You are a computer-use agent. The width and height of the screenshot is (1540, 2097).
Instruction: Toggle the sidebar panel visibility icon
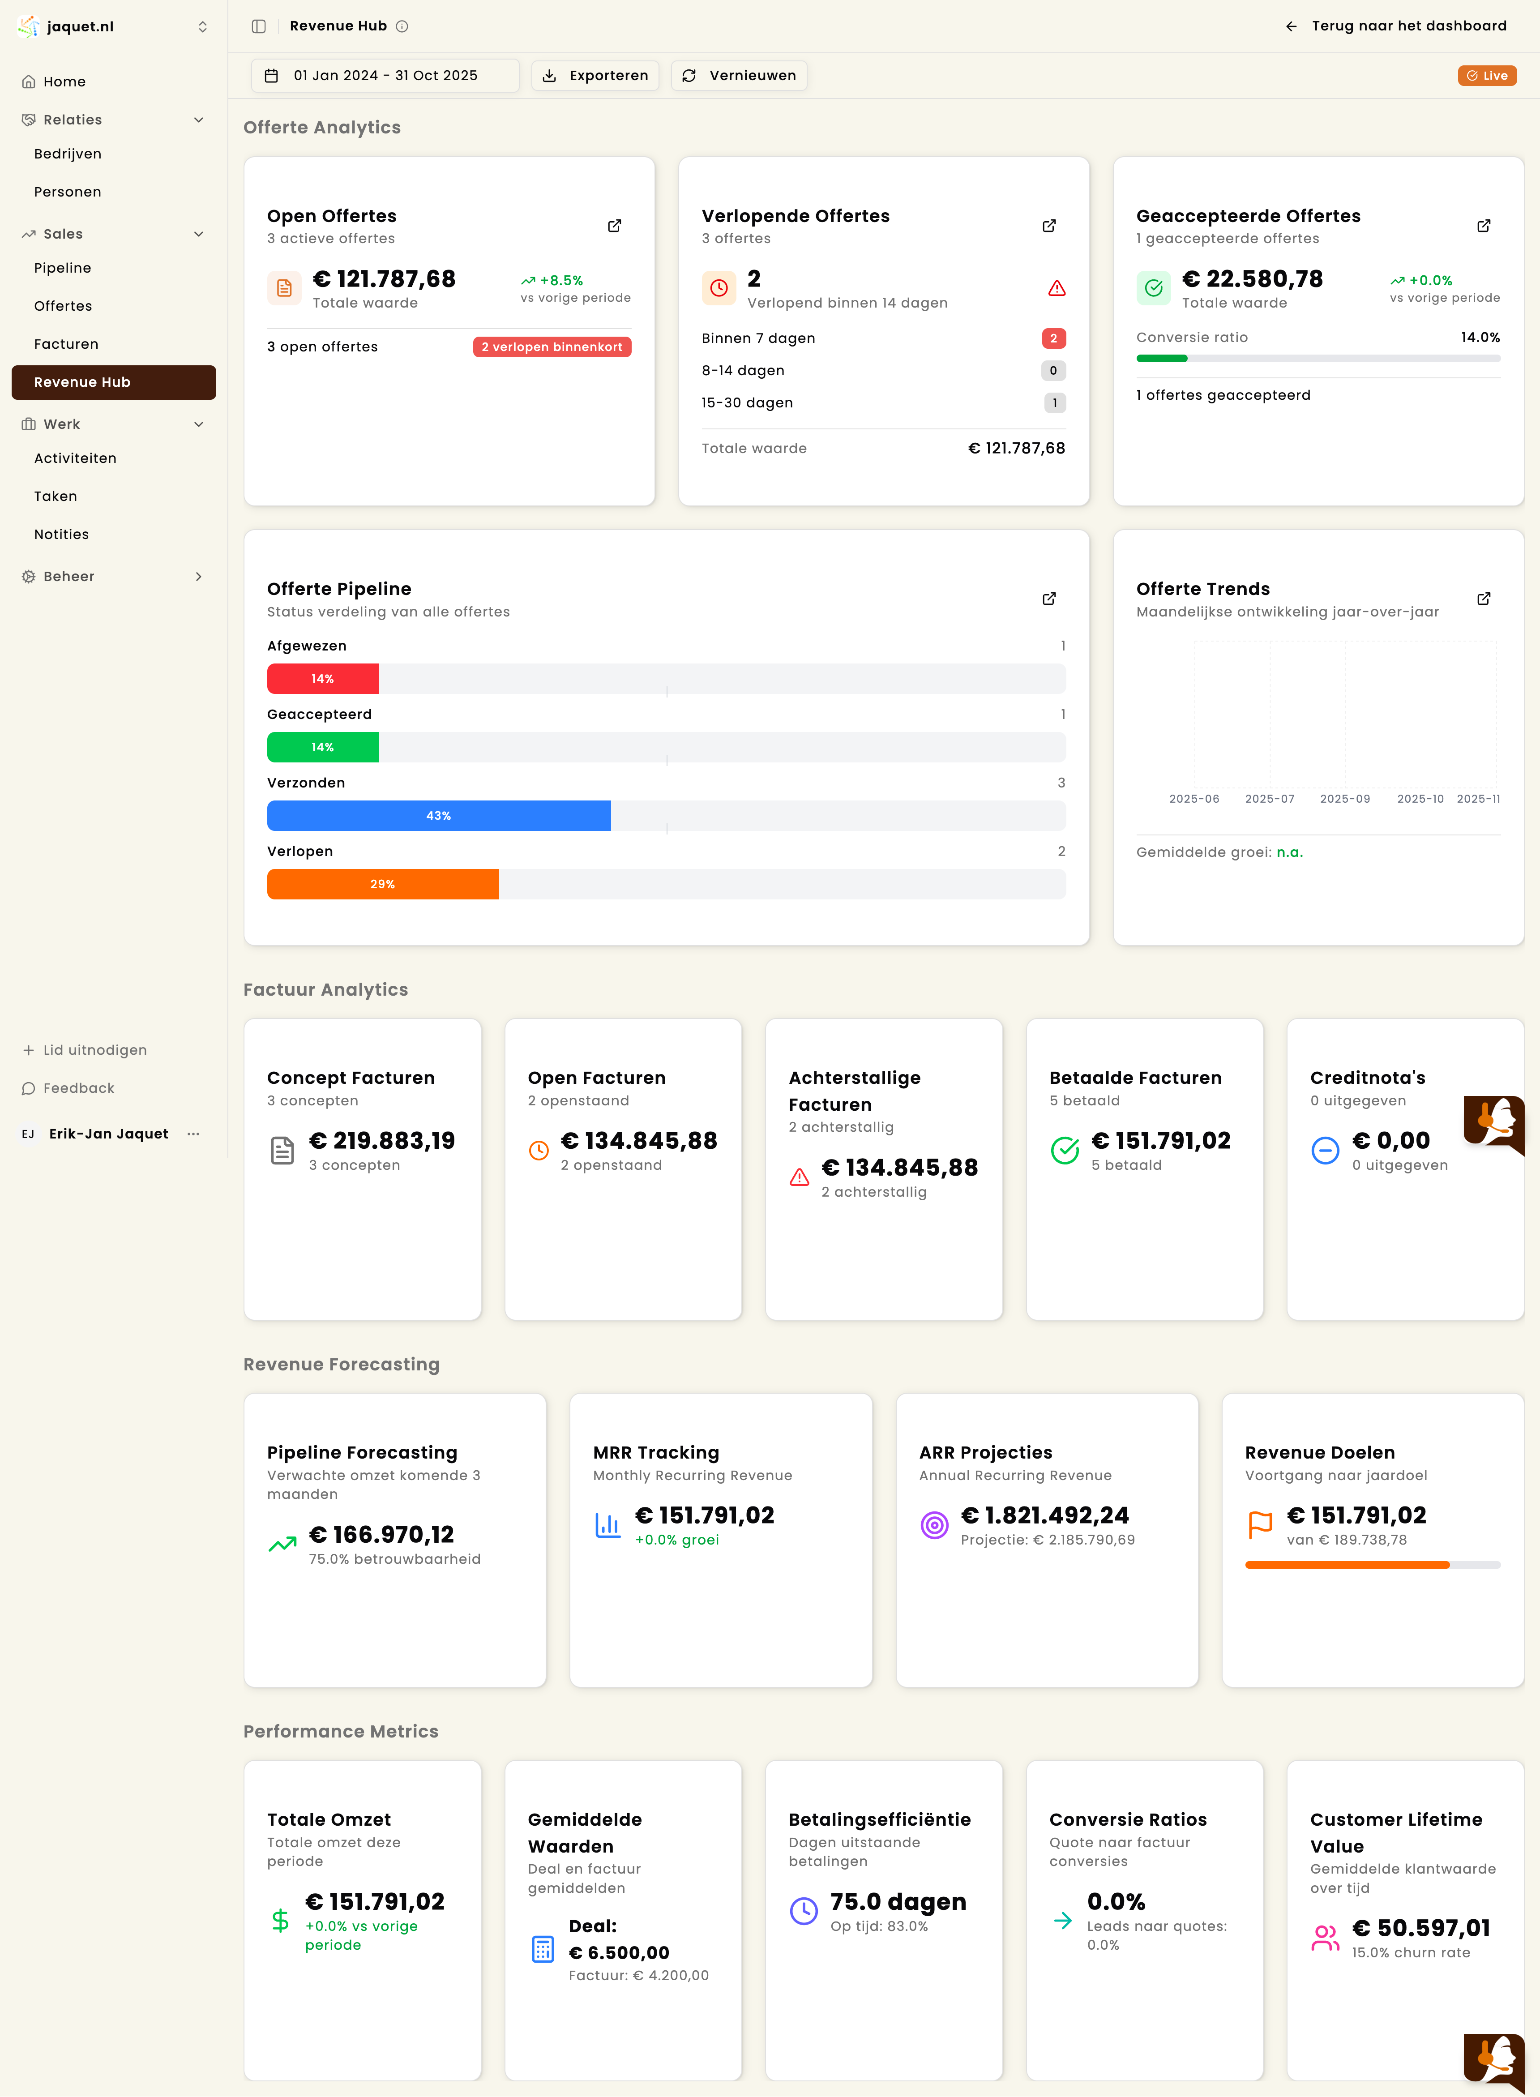258,26
